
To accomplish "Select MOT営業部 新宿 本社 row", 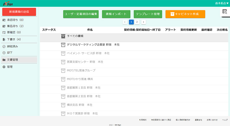I will coord(134,114).
